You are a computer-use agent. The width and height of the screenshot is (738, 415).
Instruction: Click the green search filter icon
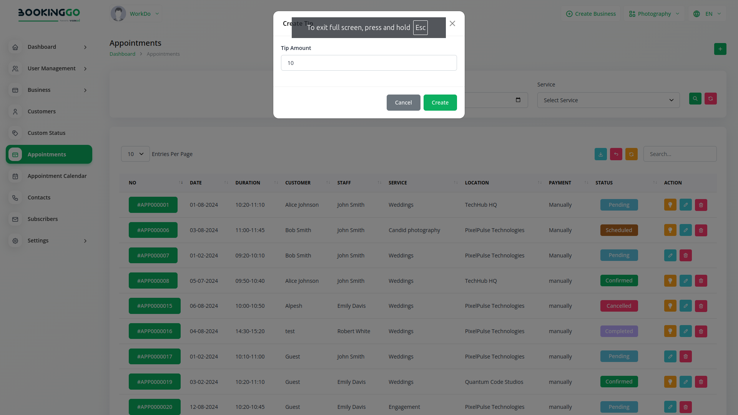coord(695,99)
